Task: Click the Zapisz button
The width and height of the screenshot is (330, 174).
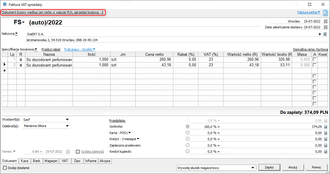Action: 269,168
